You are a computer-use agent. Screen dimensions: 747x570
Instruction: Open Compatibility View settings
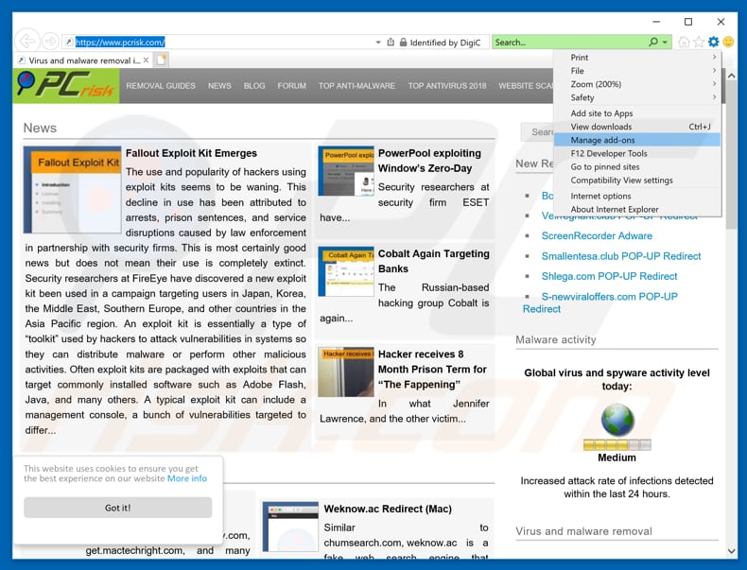coord(637,180)
